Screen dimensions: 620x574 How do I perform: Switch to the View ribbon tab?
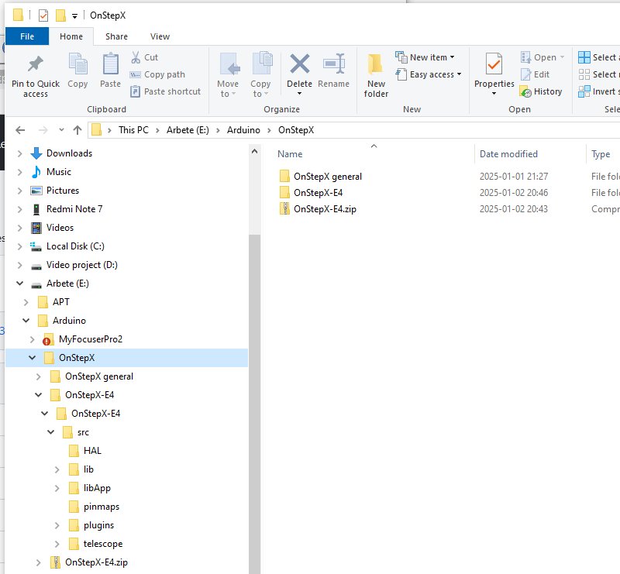click(x=160, y=36)
